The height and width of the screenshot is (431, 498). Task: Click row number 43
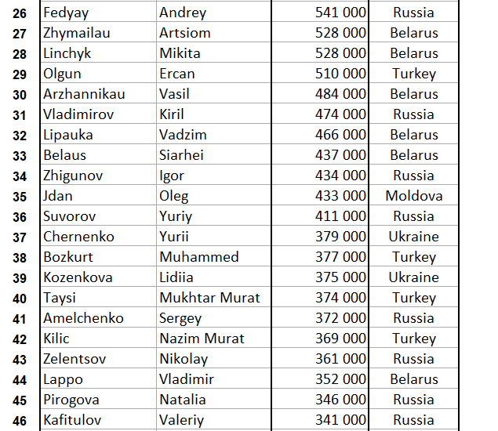tap(20, 360)
